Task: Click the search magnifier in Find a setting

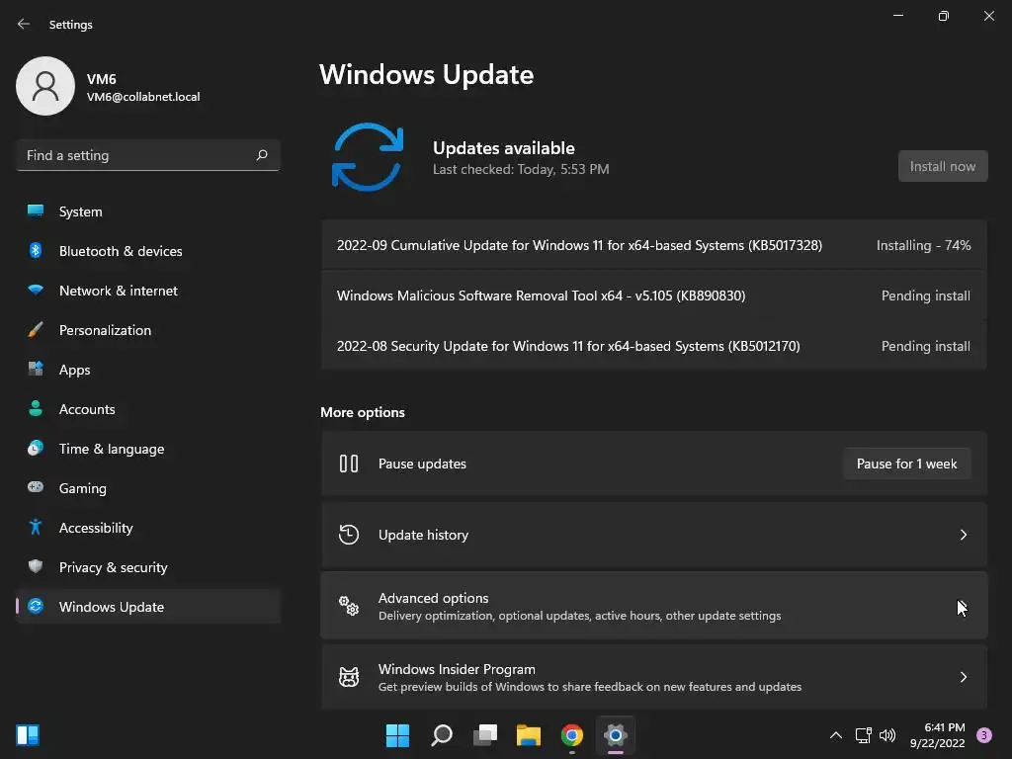Action: tap(261, 155)
